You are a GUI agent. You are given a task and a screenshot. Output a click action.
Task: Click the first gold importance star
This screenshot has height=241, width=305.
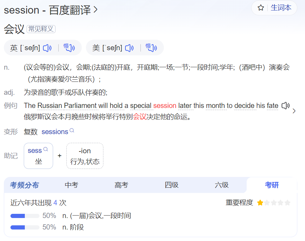260,203
